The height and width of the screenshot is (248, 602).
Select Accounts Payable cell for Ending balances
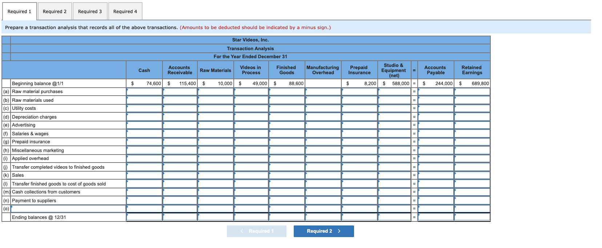click(x=436, y=217)
